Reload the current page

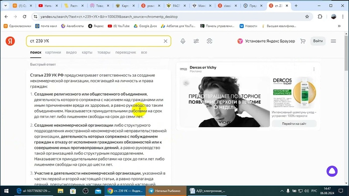[24, 17]
